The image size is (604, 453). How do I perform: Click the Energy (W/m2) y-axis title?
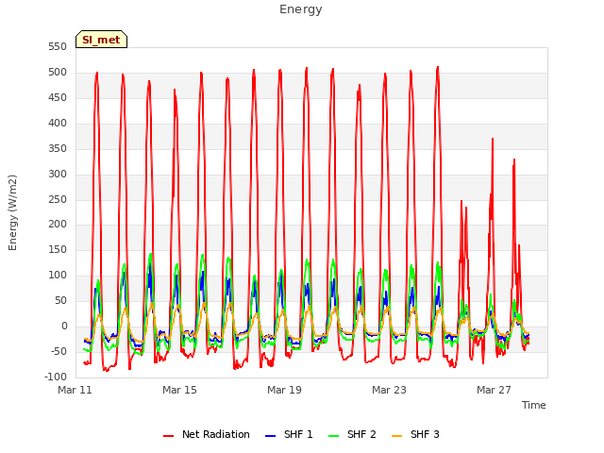tap(12, 212)
